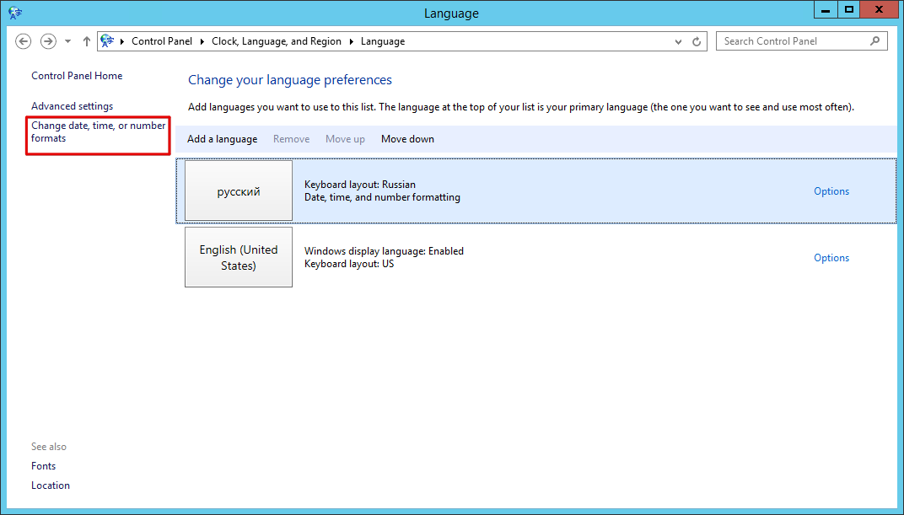Go back using the Back arrow button
Image resolution: width=904 pixels, height=515 pixels.
(x=23, y=41)
